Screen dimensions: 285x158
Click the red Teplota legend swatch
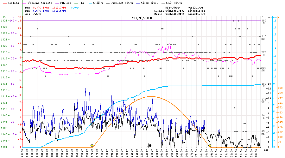(5, 3)
